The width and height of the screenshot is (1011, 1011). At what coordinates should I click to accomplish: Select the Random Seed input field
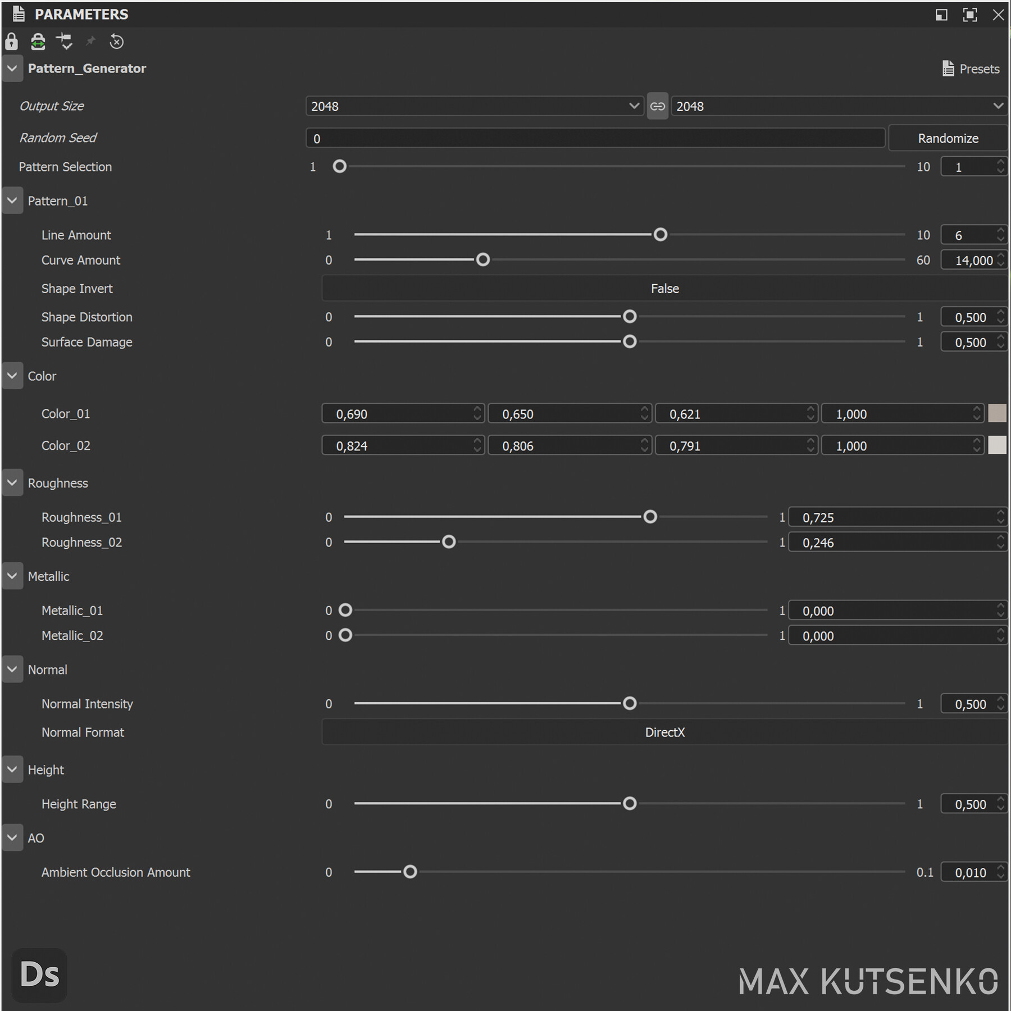(594, 138)
